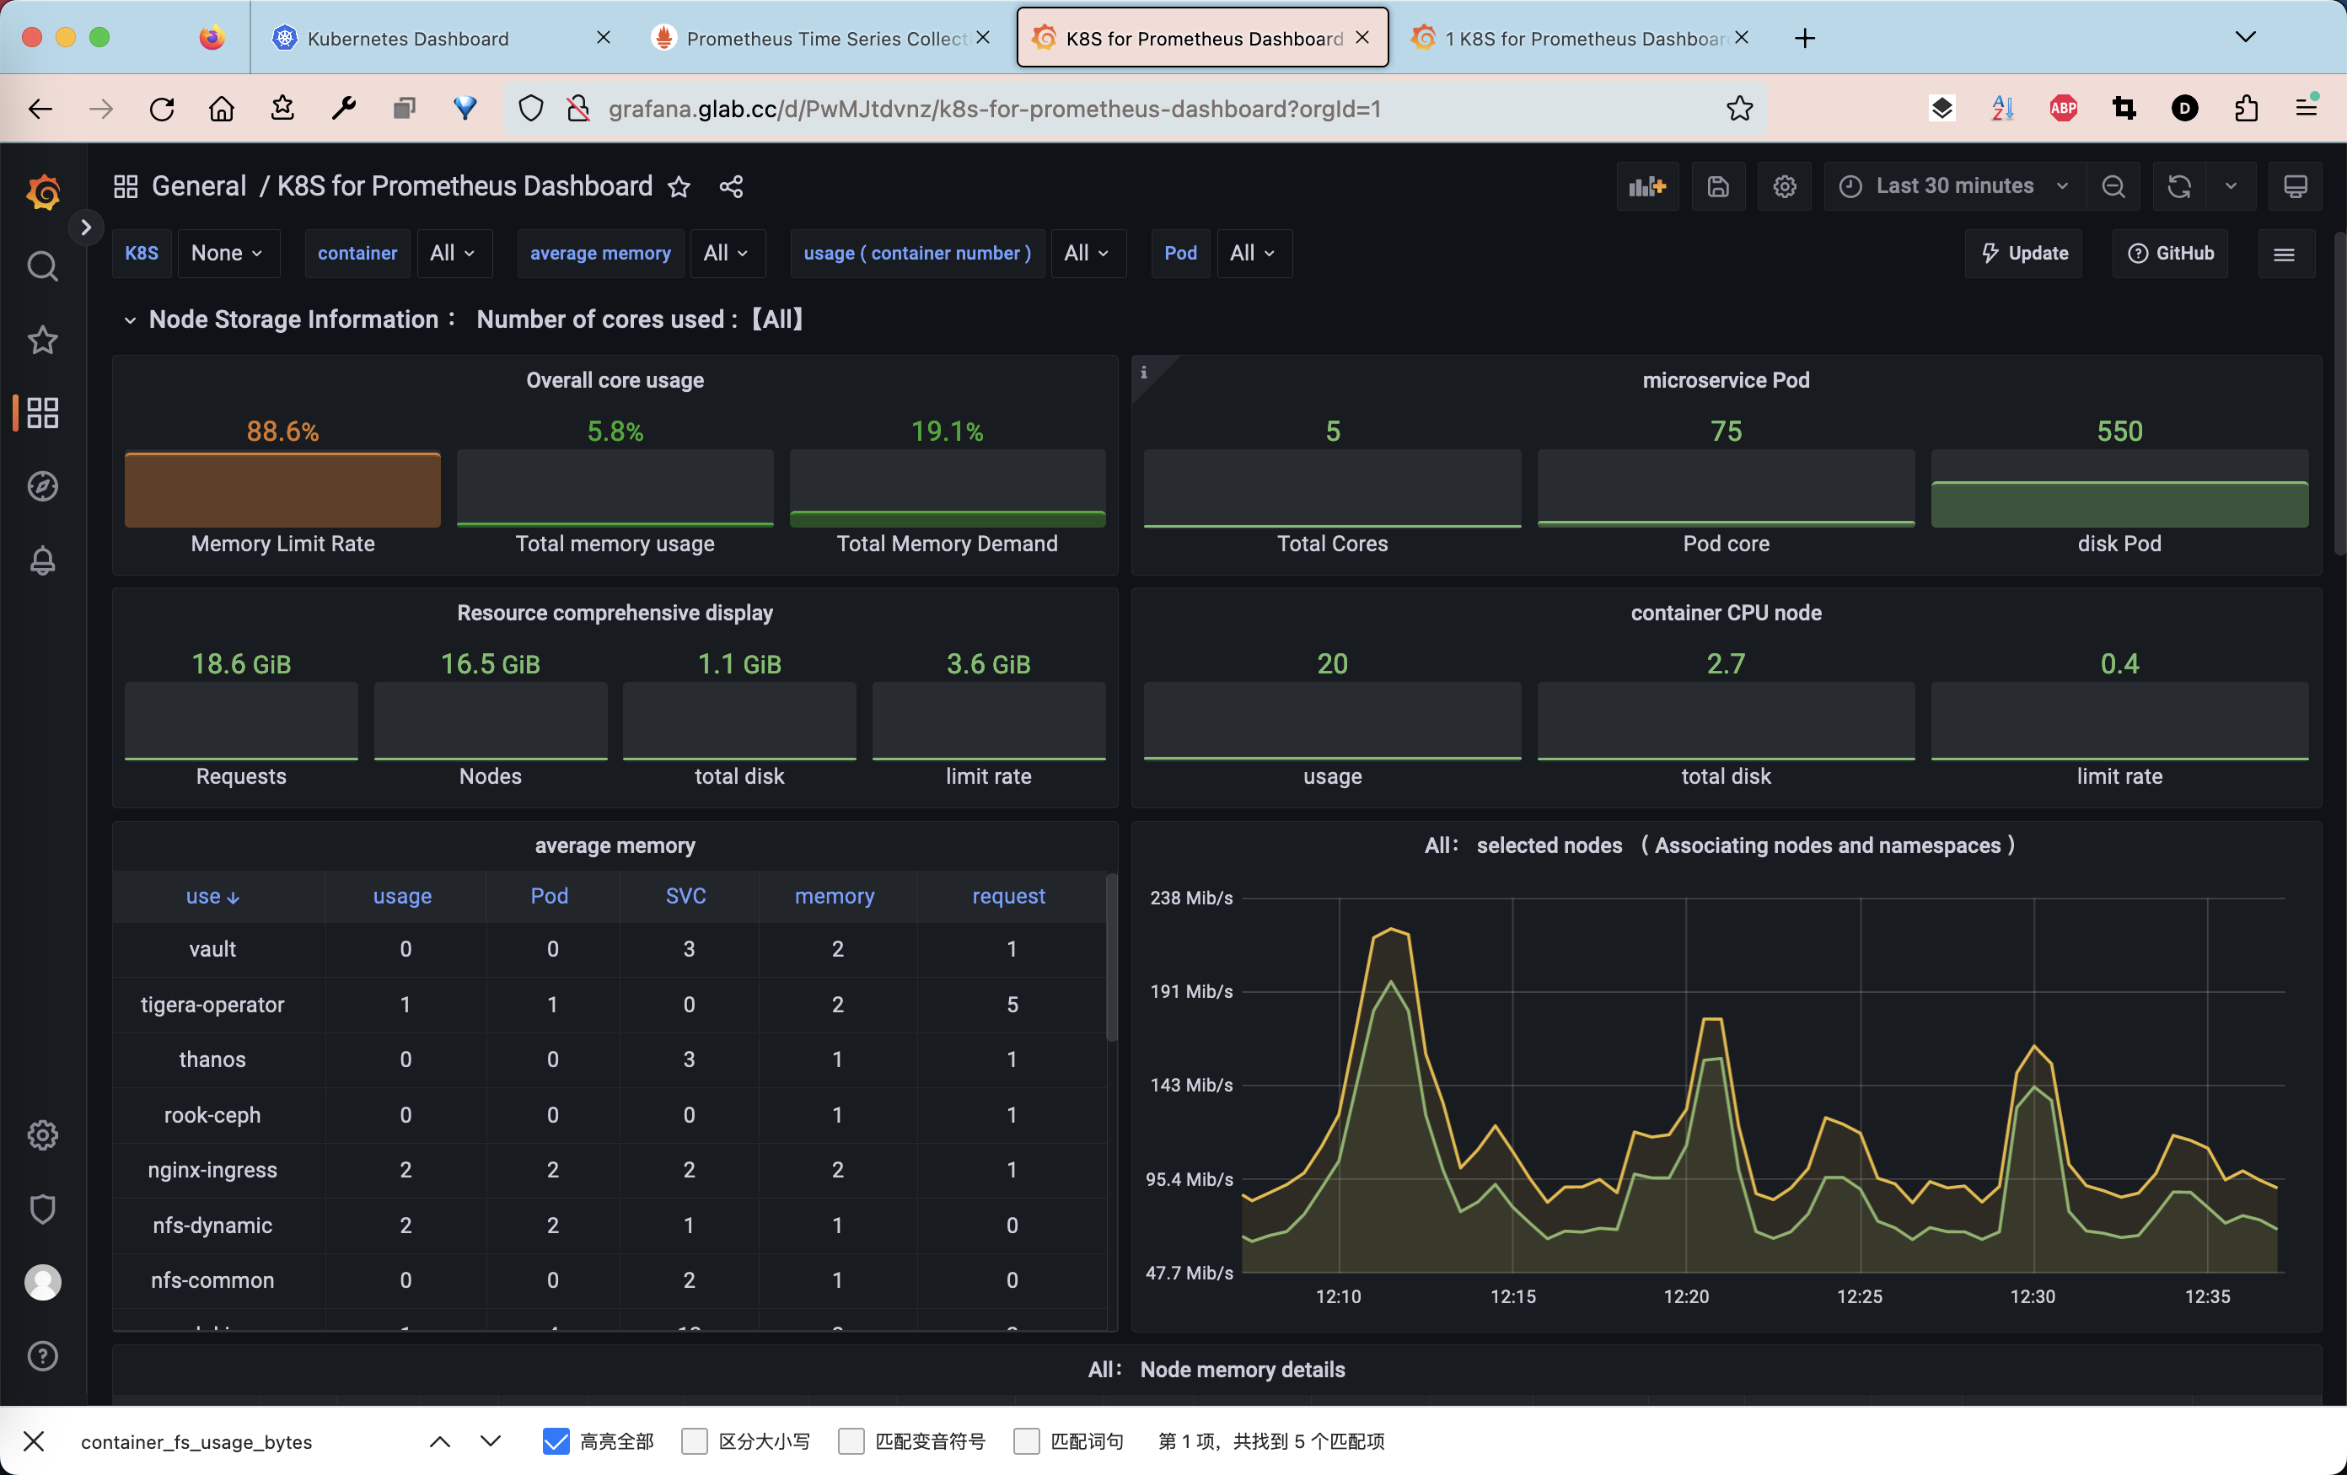Go to browser home page
The width and height of the screenshot is (2347, 1475).
tap(223, 108)
